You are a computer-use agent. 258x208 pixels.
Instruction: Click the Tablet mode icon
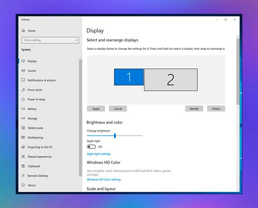click(x=23, y=128)
